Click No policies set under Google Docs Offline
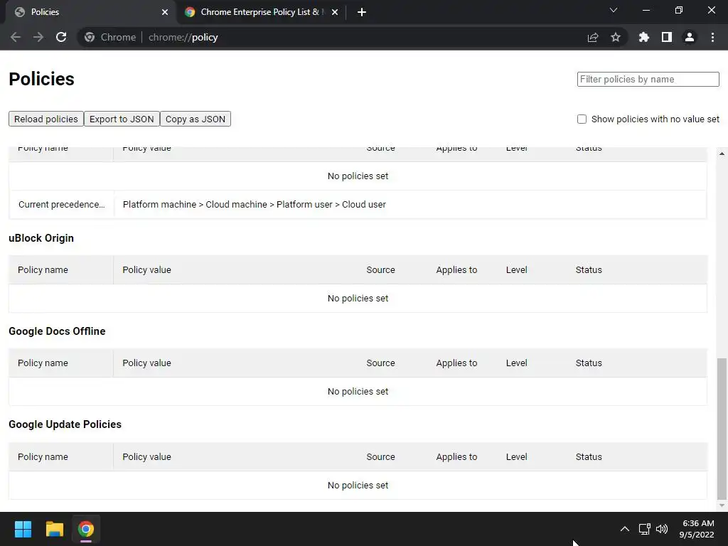 (358, 392)
